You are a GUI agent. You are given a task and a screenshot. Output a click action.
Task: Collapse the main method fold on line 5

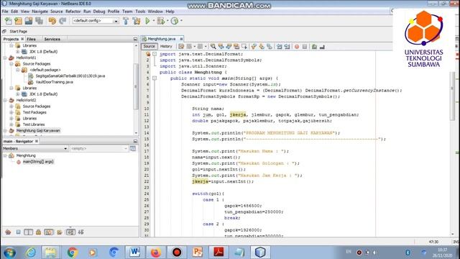coord(155,78)
